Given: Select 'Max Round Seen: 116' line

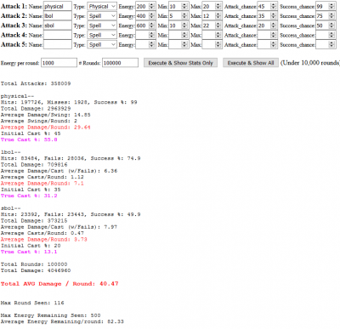Looking at the screenshot, I should (x=32, y=303).
